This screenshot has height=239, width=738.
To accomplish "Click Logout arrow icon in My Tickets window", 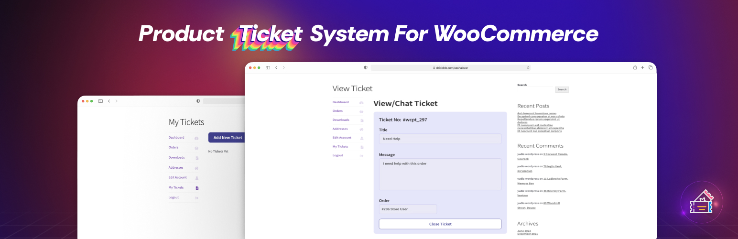I will [196, 198].
